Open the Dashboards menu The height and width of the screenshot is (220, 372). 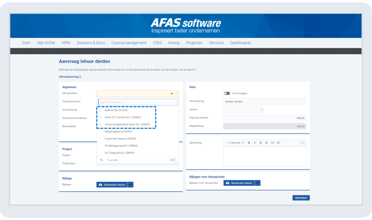[x=241, y=43]
